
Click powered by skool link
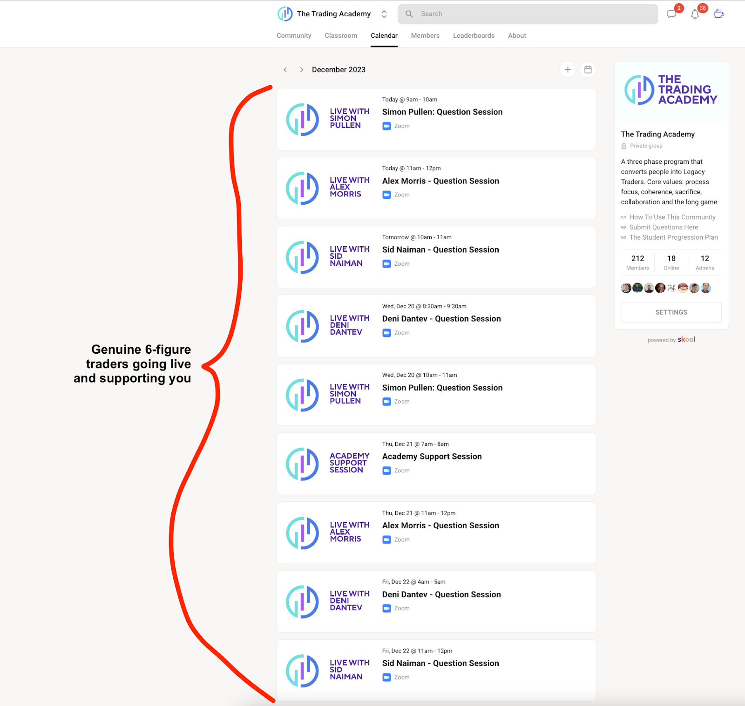click(671, 340)
